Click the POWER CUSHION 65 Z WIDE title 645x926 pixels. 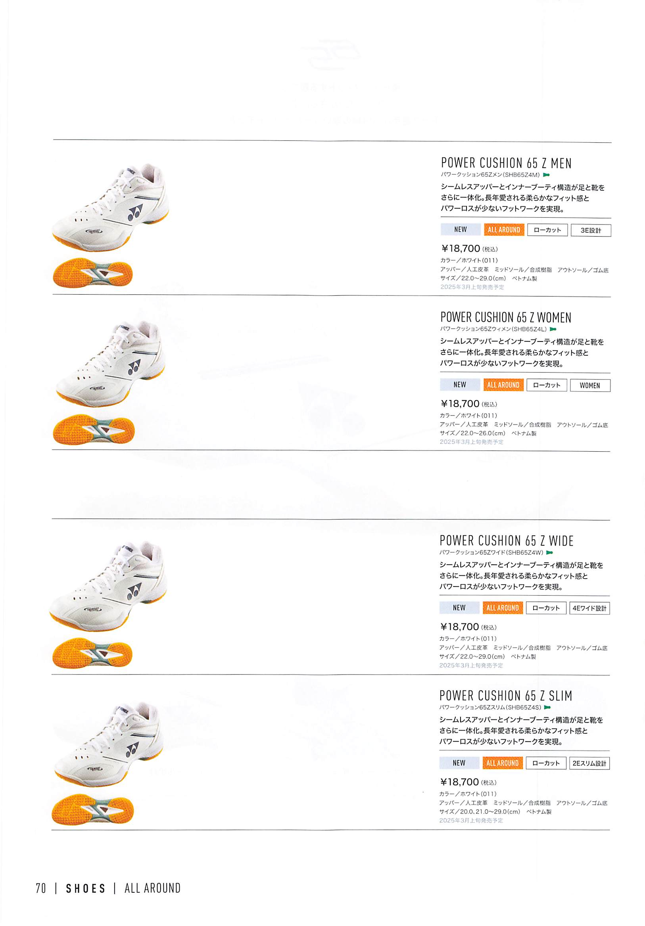(506, 541)
